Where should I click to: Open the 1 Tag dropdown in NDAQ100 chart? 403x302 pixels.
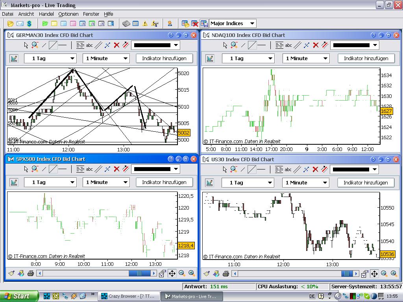point(248,58)
